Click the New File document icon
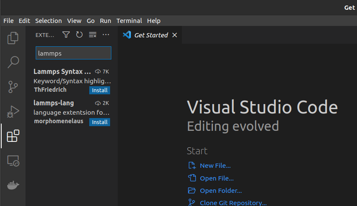357x206 pixels. pos(192,166)
